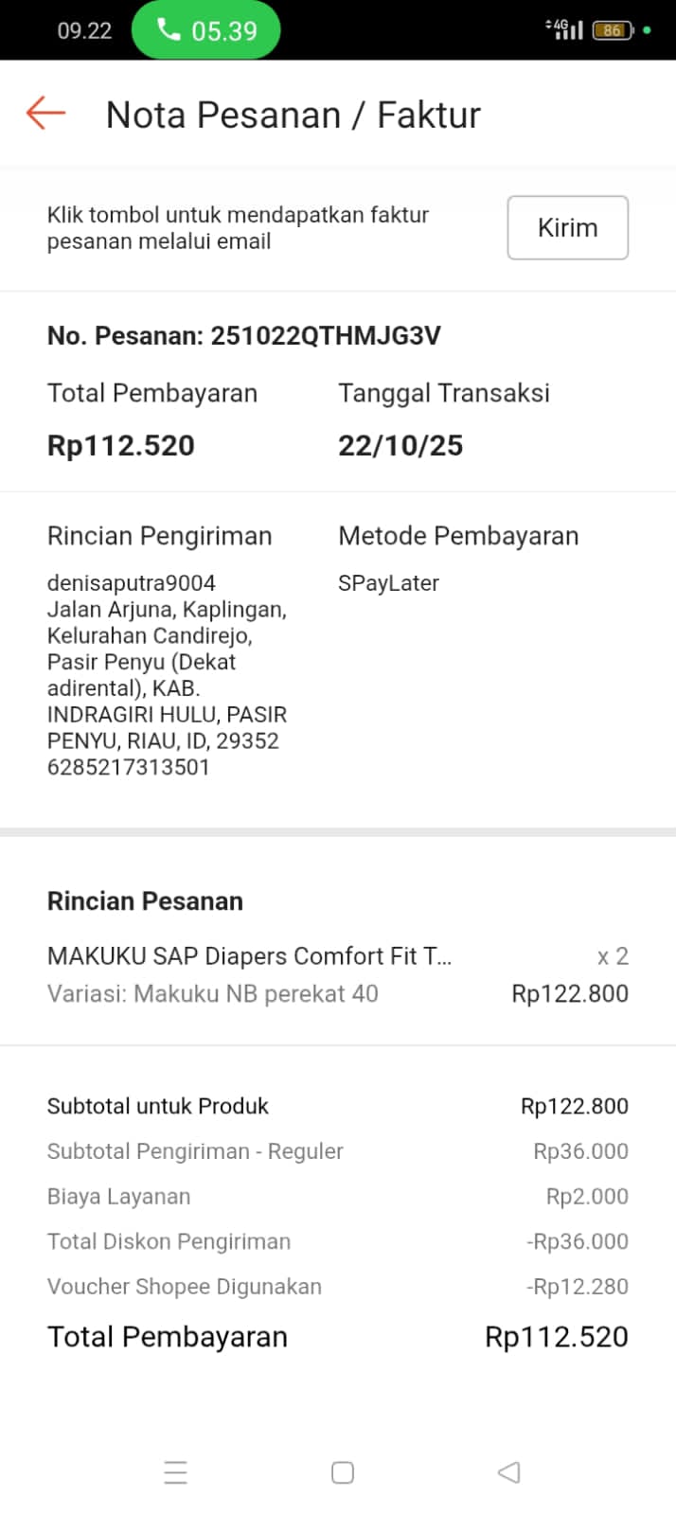Tap the MAKUKU SAP Diapers product name
676x1514 pixels.
pos(249,956)
